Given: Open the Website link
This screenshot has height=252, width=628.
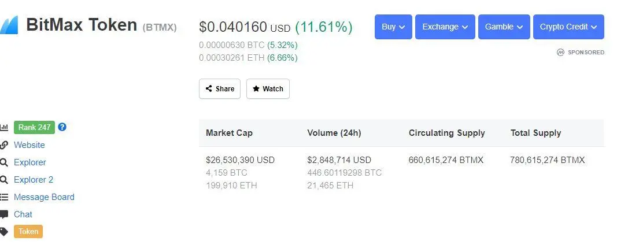Looking at the screenshot, I should [x=29, y=145].
